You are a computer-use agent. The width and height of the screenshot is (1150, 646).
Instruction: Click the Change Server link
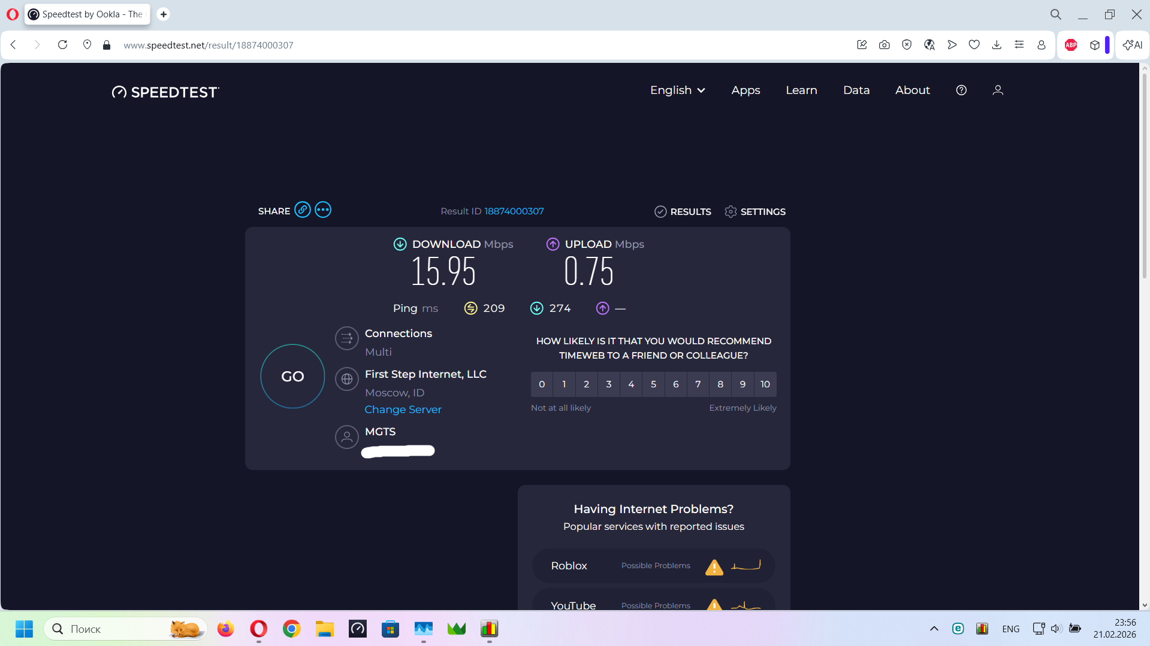click(403, 410)
